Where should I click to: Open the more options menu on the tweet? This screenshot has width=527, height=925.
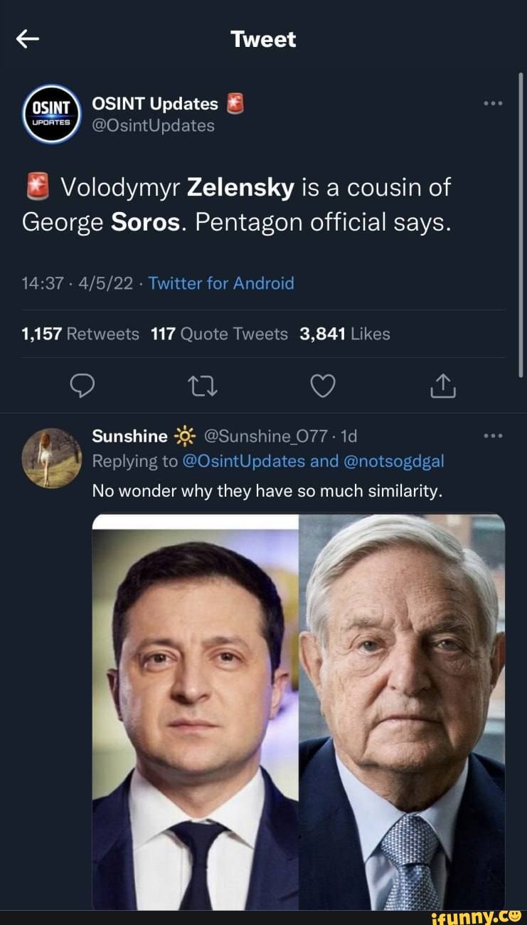tap(492, 102)
